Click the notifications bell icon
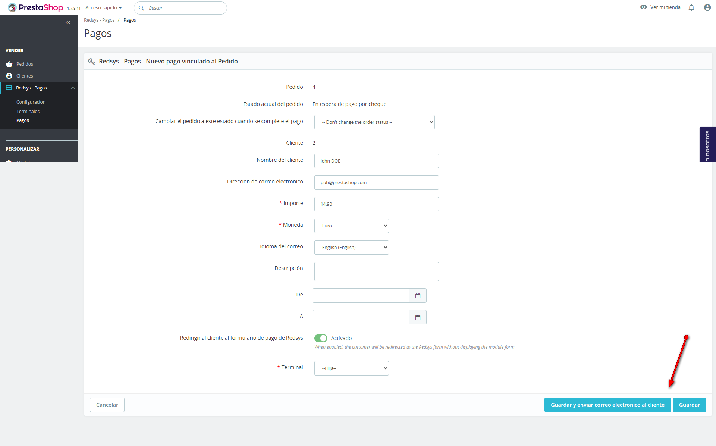 (691, 7)
